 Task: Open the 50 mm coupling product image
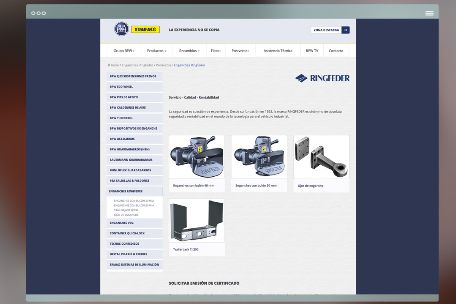pos(259,157)
